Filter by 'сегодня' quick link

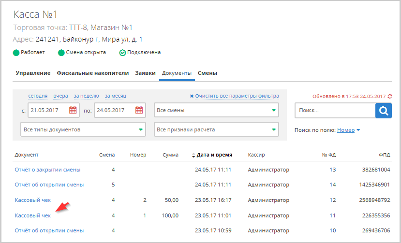[x=38, y=96]
